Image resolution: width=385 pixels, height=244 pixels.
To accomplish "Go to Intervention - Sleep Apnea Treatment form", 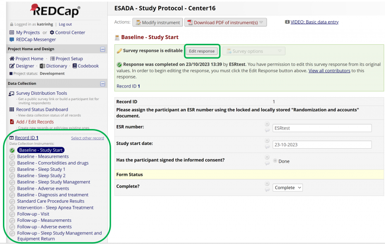I will point(55,208).
